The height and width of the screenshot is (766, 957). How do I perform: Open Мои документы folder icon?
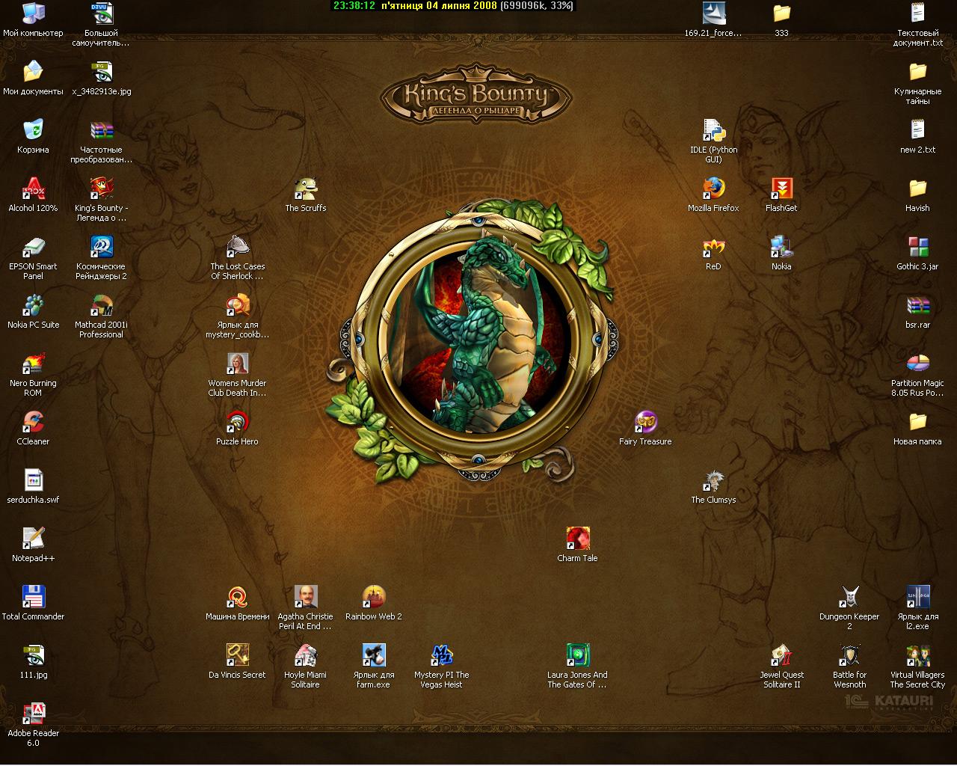pos(33,71)
